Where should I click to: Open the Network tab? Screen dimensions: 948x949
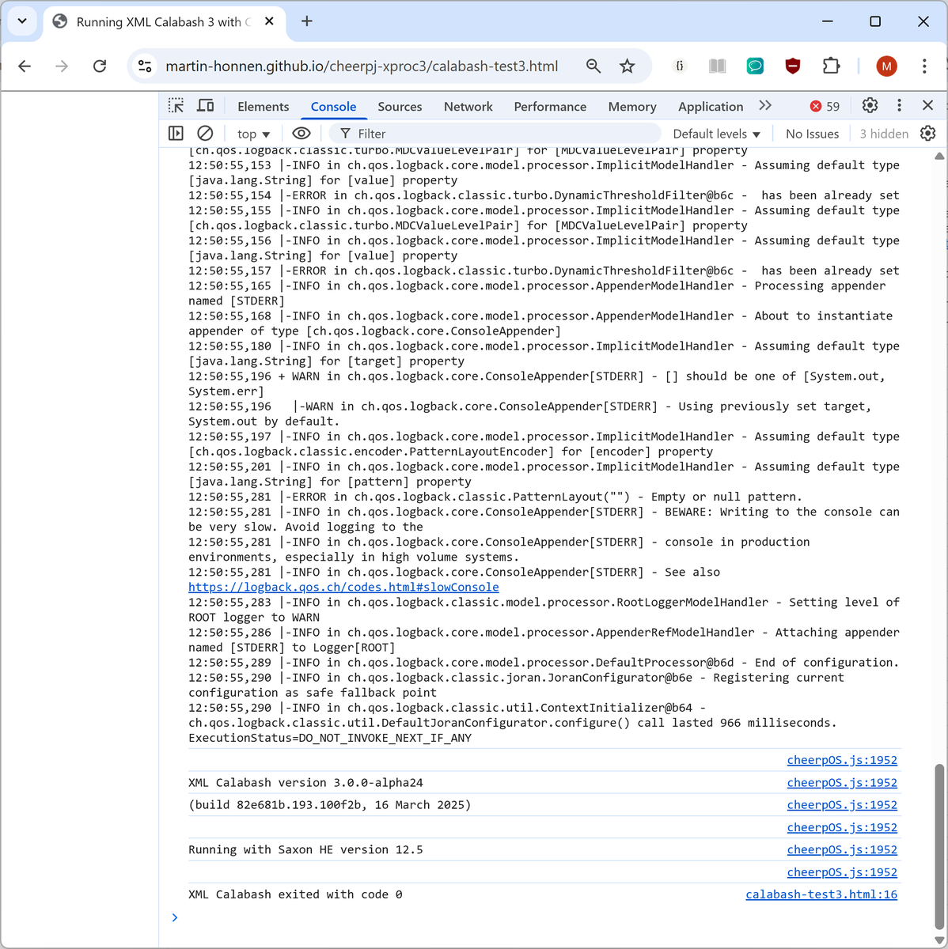(468, 107)
